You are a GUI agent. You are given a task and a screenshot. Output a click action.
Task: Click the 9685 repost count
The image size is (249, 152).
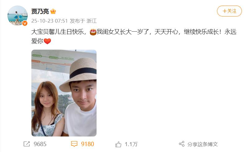click(40, 144)
